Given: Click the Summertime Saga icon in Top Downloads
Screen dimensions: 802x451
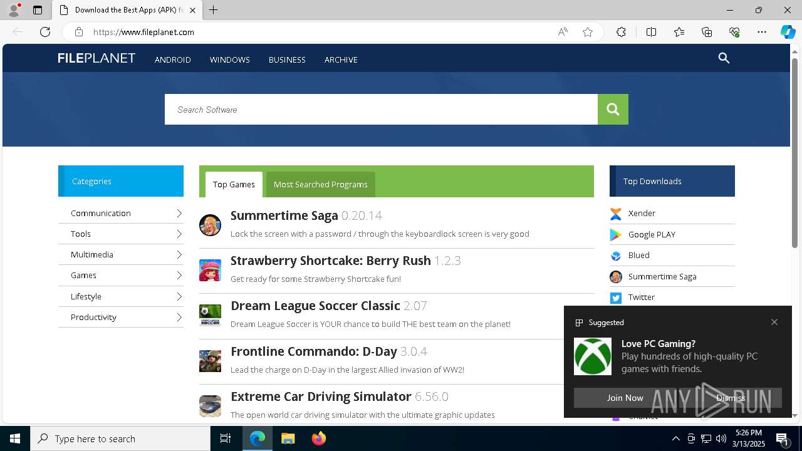Looking at the screenshot, I should click(616, 277).
